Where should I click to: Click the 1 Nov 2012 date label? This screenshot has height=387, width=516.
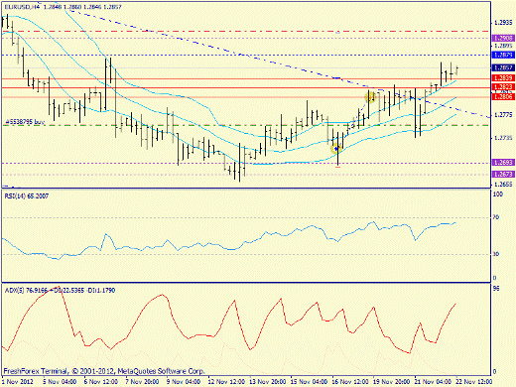click(x=18, y=382)
